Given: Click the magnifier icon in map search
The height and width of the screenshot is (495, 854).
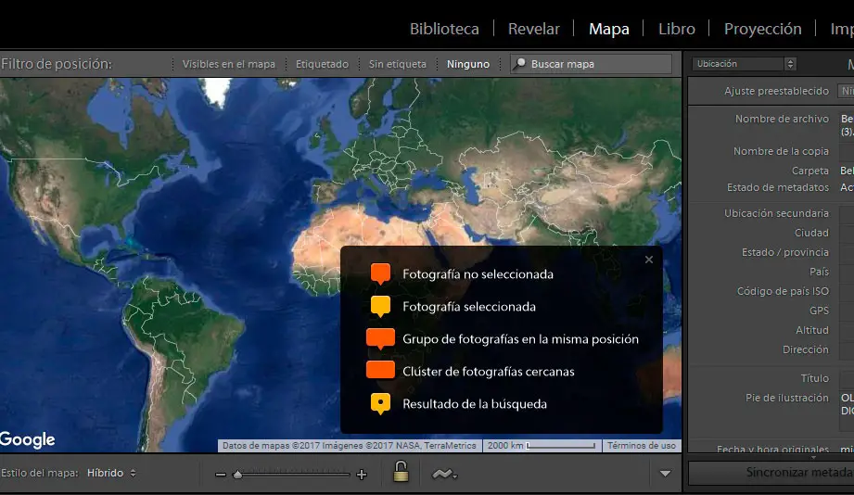Looking at the screenshot, I should point(520,64).
